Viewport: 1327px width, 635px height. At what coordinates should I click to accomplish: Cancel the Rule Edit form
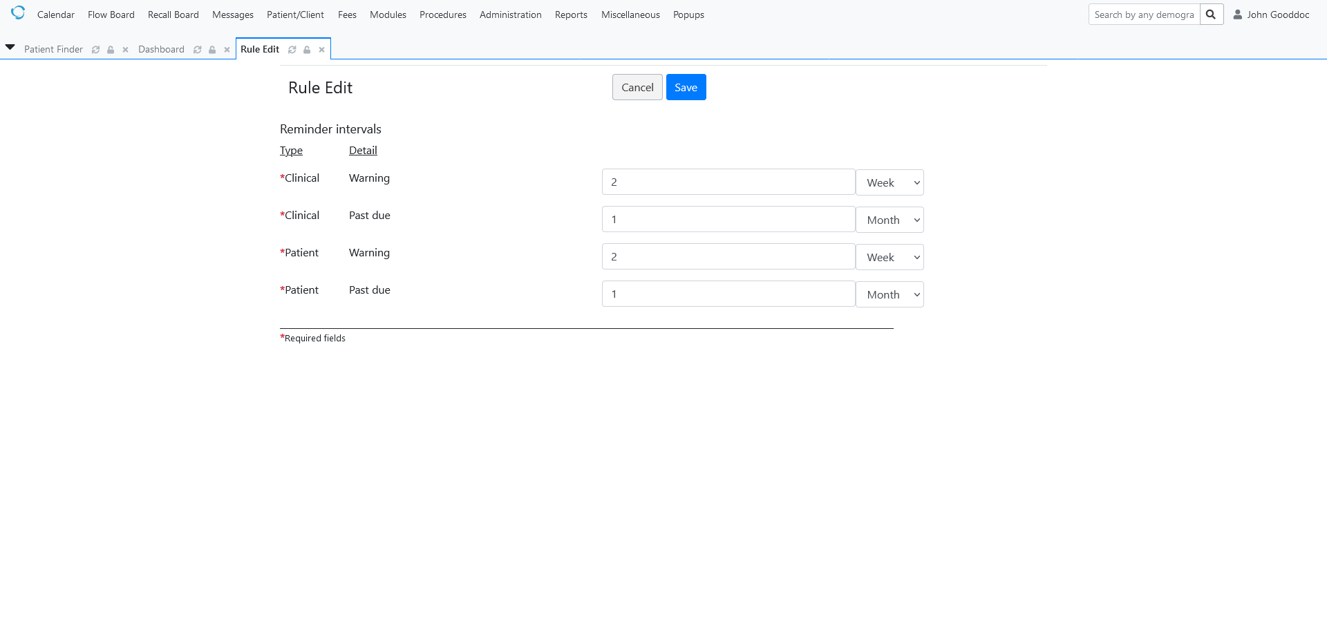[637, 87]
